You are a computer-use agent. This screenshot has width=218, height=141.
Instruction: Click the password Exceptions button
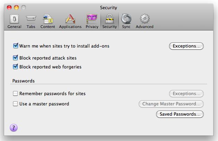tap(186, 93)
